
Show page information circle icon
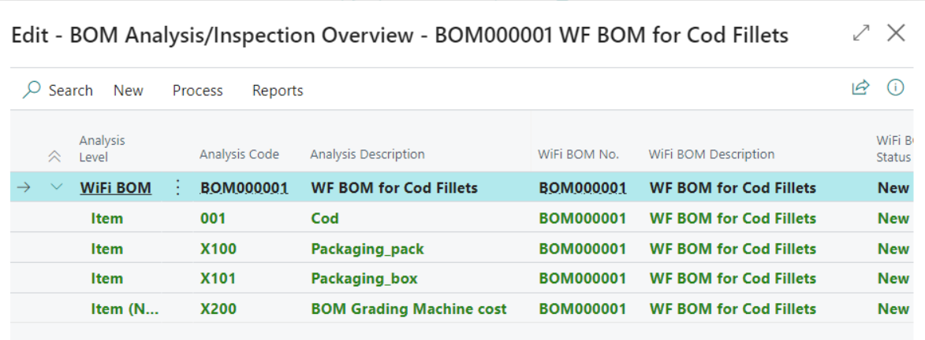pos(896,87)
